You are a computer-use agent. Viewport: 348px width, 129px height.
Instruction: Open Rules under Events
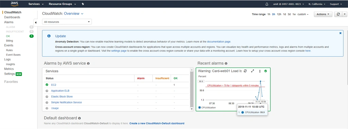[x=9, y=50]
